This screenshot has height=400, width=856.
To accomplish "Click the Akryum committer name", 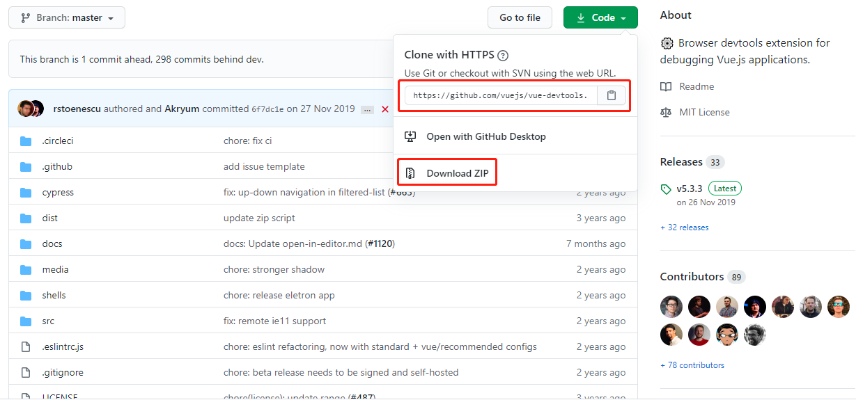I will [182, 109].
